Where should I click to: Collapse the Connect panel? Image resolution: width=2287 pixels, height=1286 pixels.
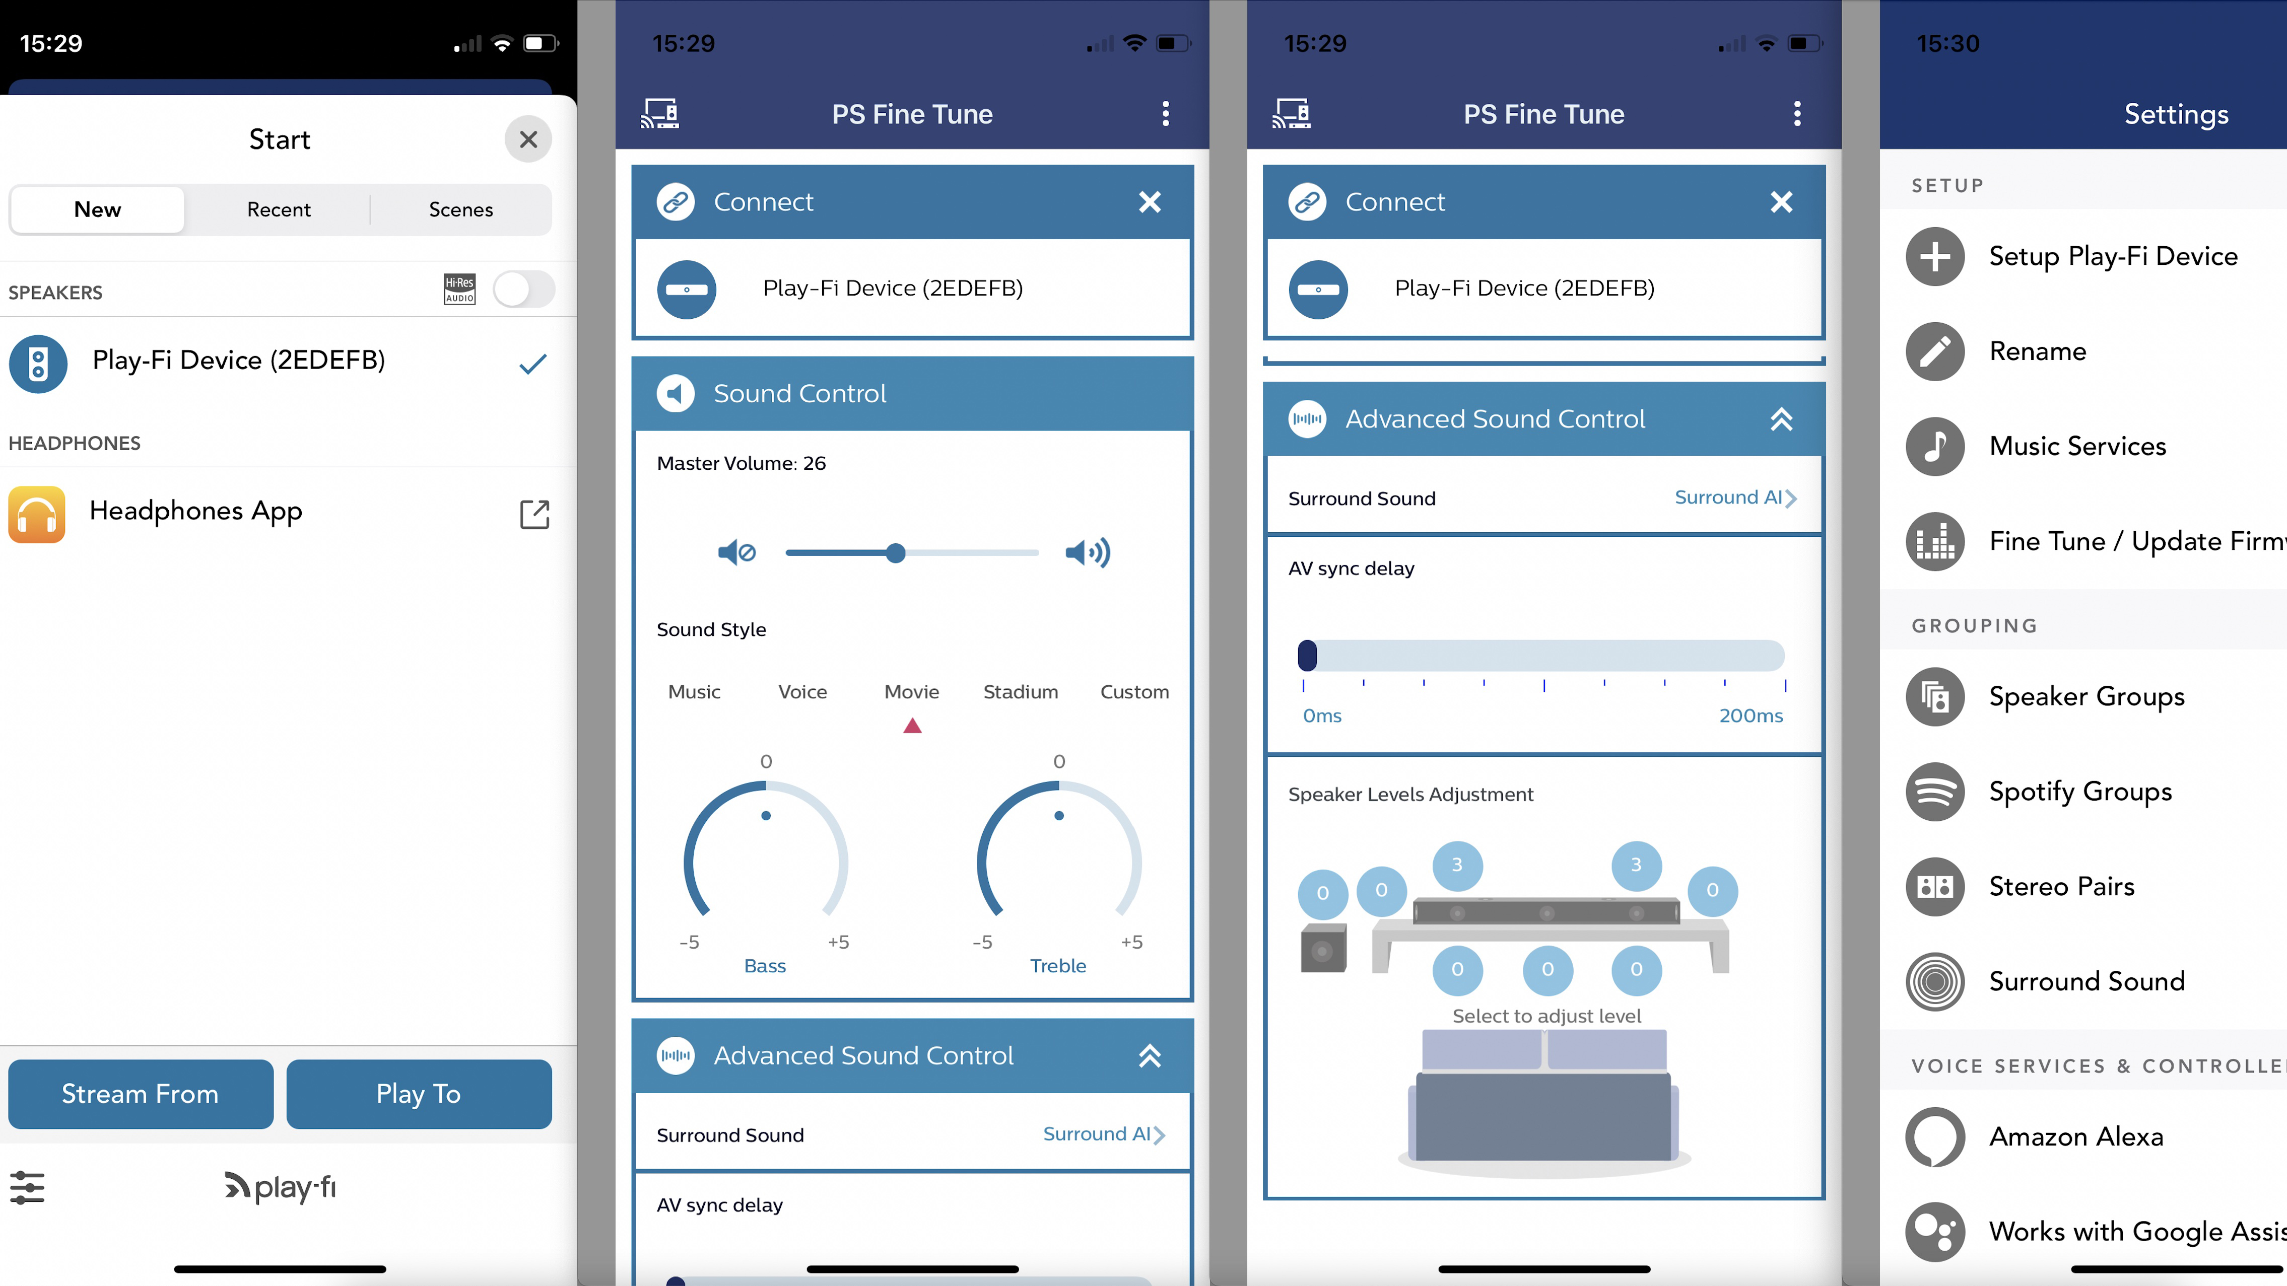(x=1148, y=201)
